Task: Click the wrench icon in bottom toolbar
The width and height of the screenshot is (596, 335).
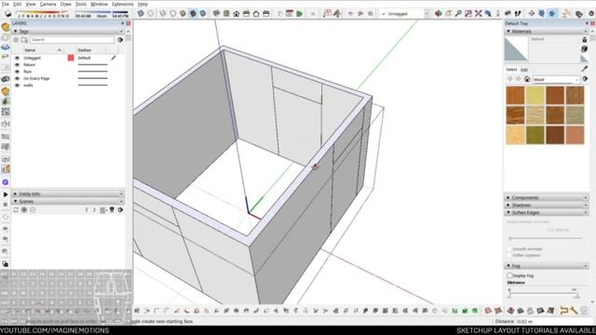Action: coord(574,311)
